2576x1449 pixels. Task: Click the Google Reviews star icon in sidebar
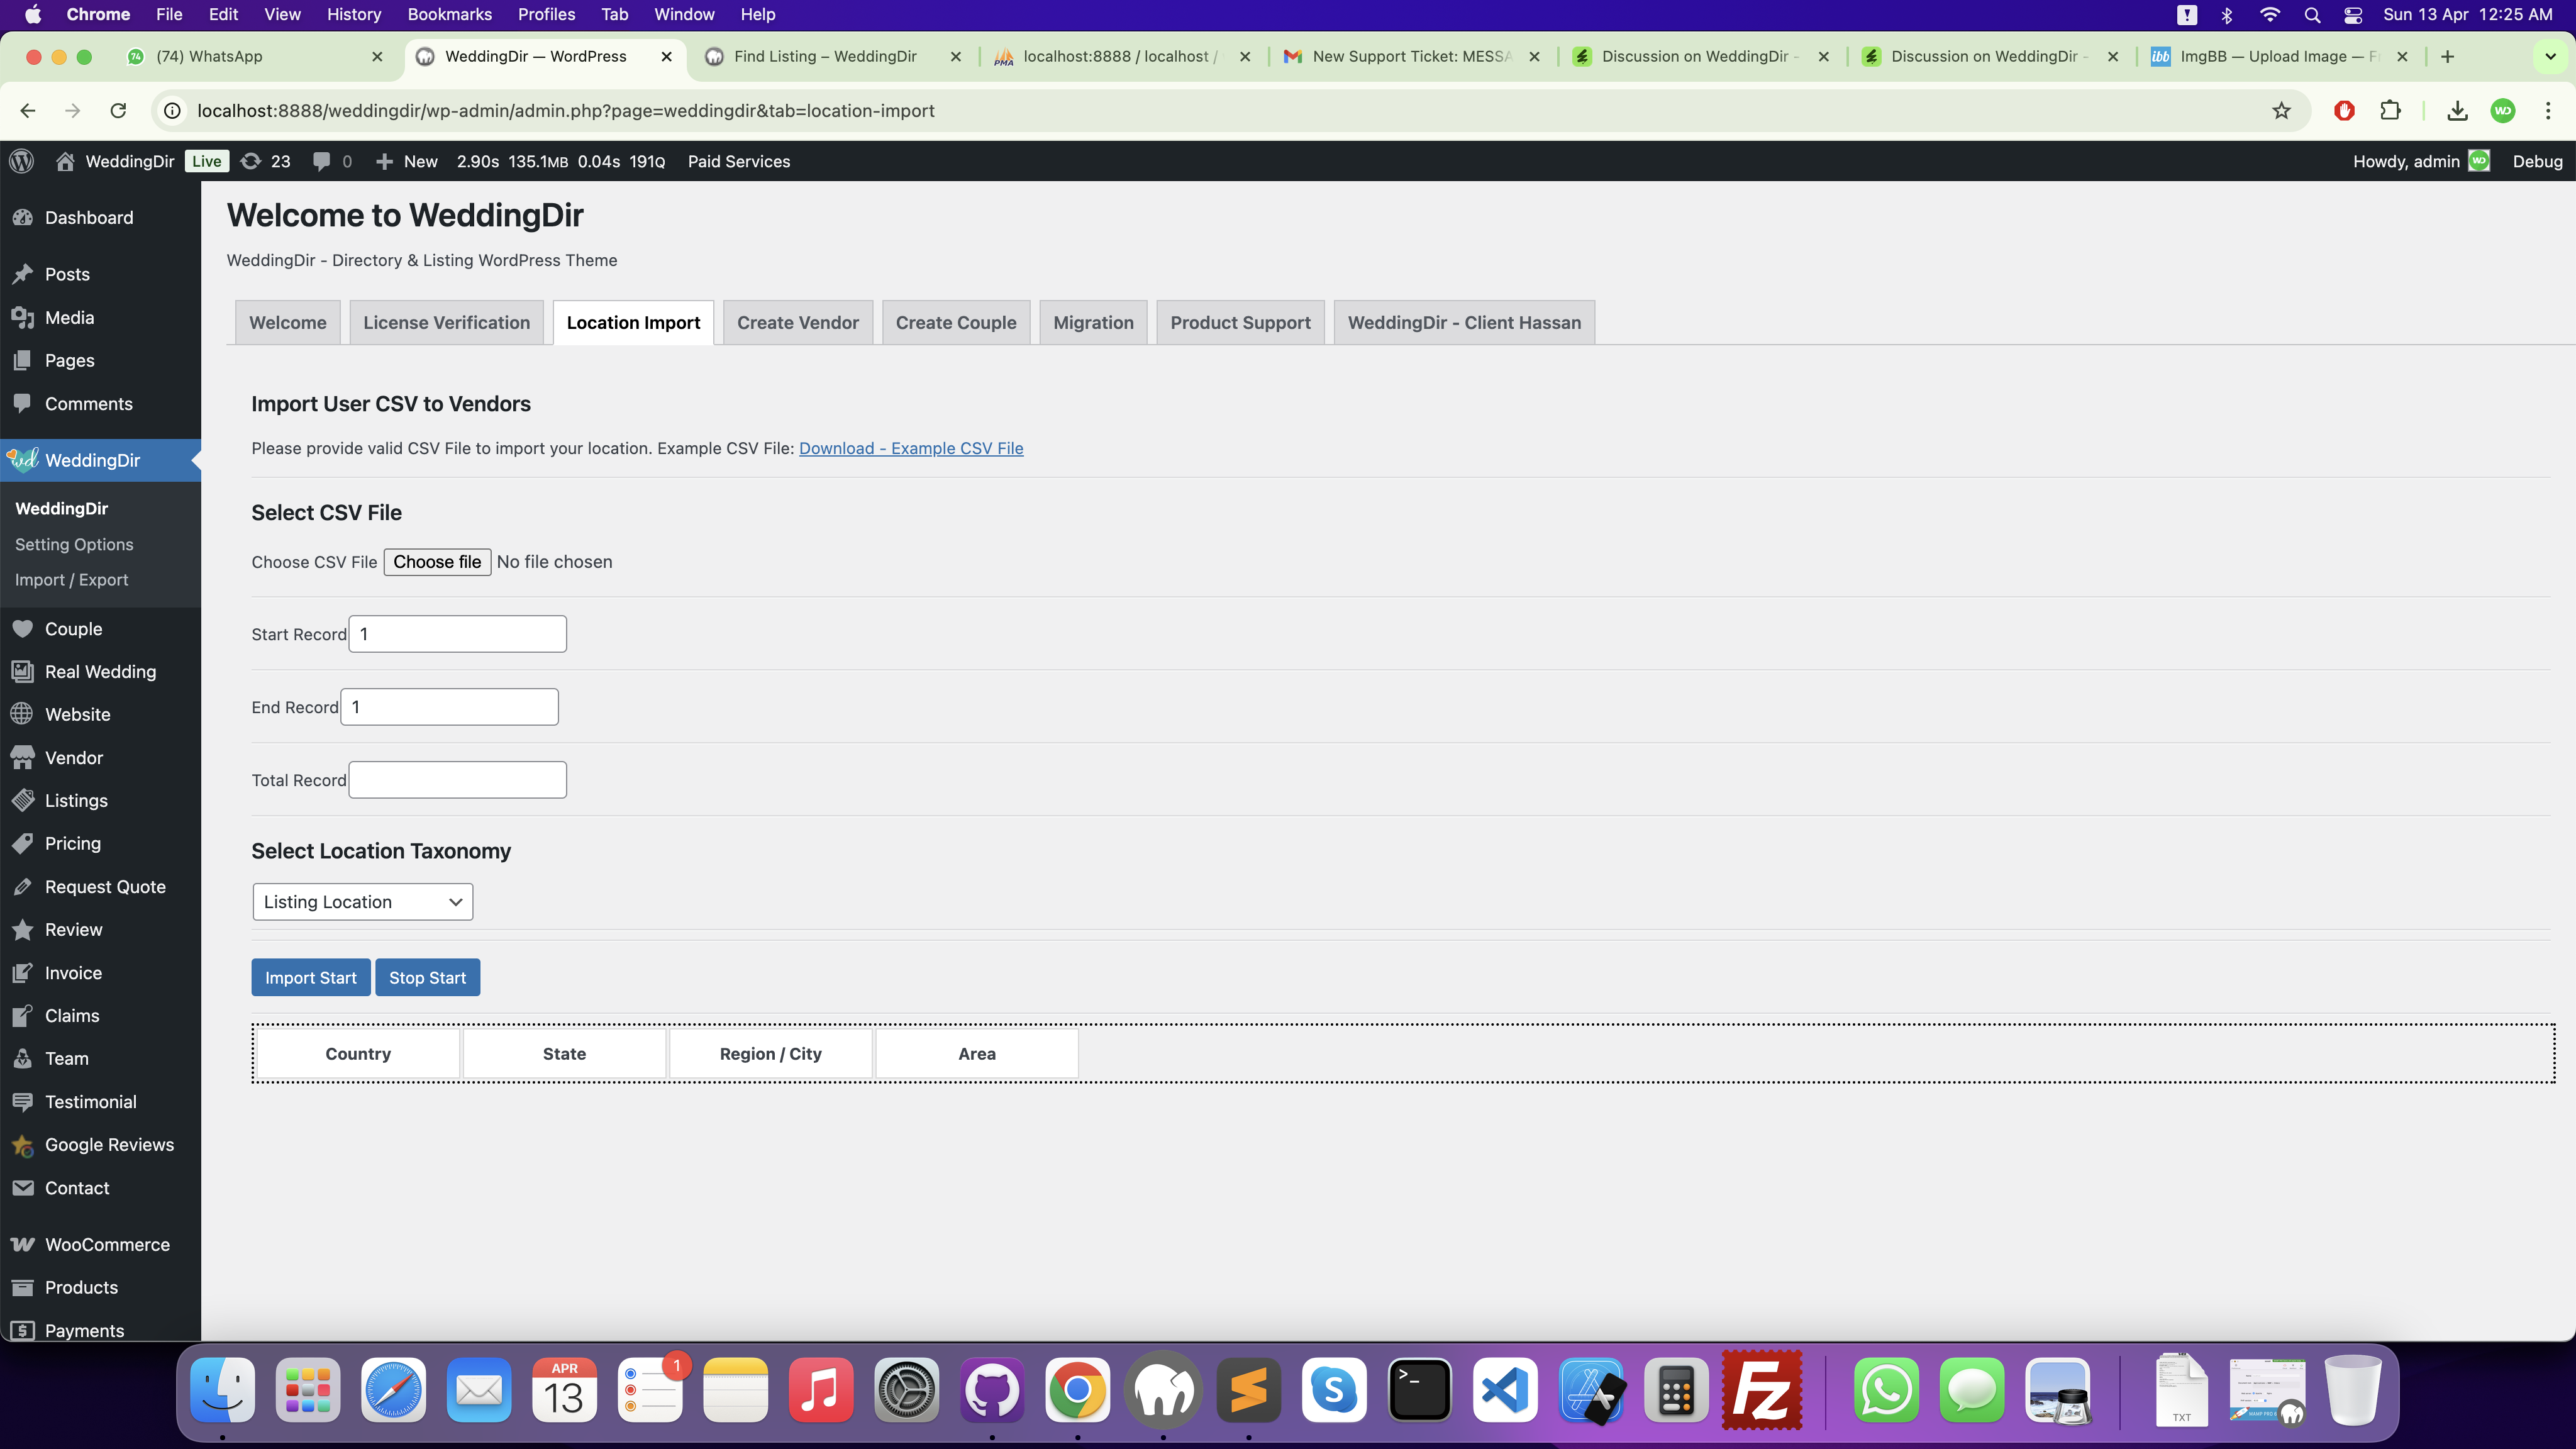(22, 1144)
